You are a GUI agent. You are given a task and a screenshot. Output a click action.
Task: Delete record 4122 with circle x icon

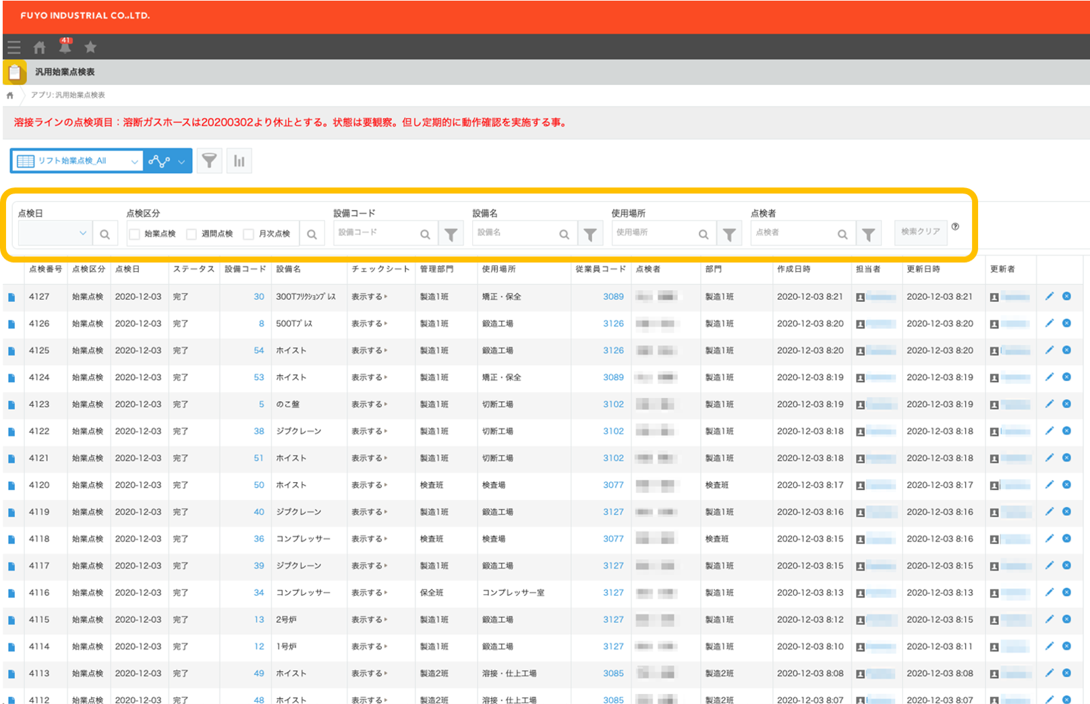point(1066,431)
